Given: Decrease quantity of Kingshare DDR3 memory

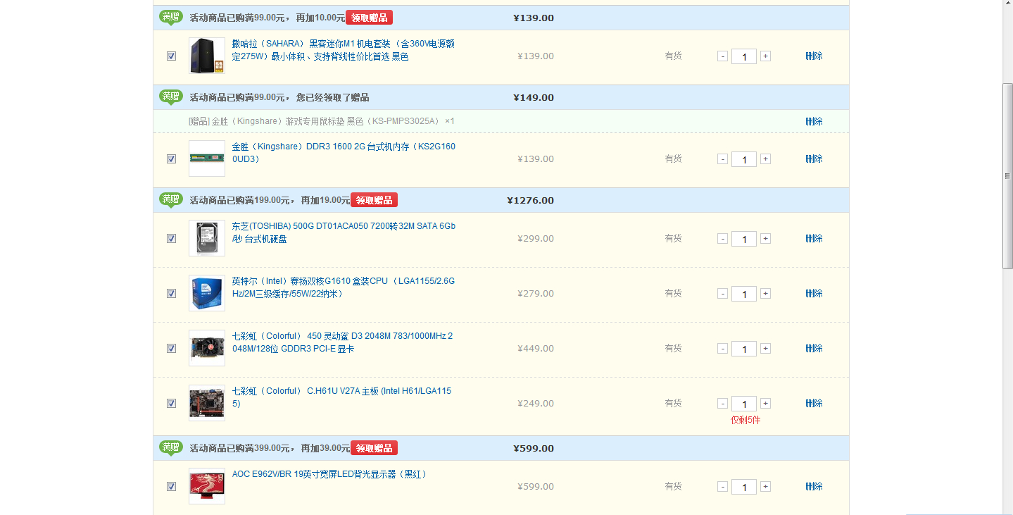Looking at the screenshot, I should 722,159.
